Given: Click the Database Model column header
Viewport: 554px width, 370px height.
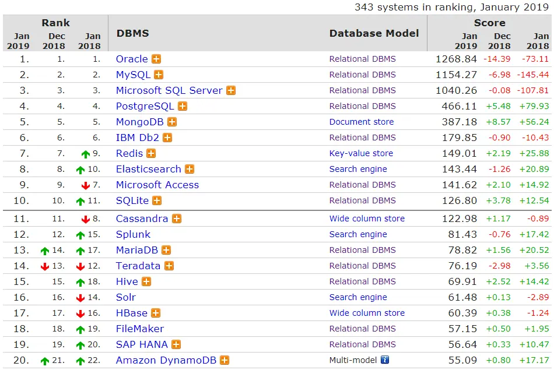Looking at the screenshot, I should click(x=374, y=34).
